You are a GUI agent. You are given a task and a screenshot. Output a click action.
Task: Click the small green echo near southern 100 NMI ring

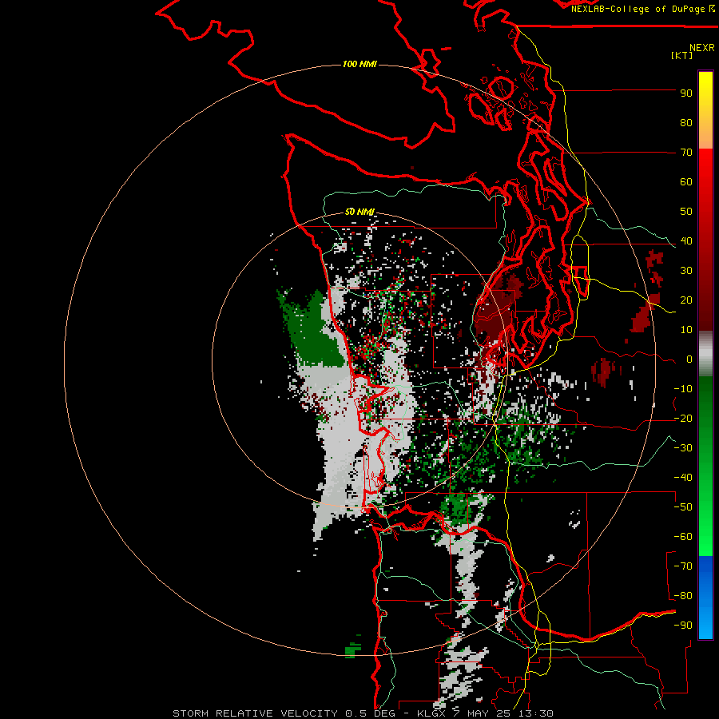coord(352,649)
